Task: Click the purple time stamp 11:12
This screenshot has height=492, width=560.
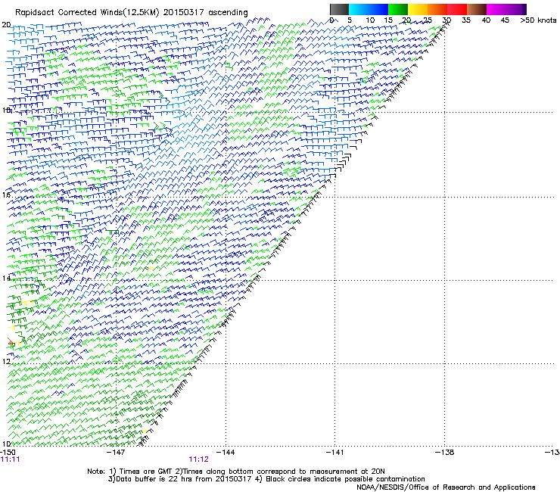Action: [x=198, y=459]
